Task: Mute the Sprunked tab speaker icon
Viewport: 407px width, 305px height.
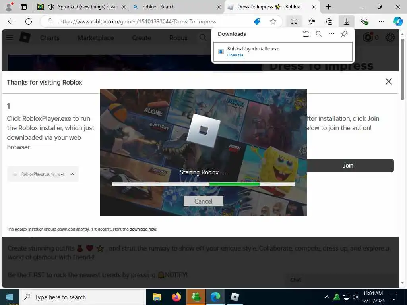Action: coord(50,7)
